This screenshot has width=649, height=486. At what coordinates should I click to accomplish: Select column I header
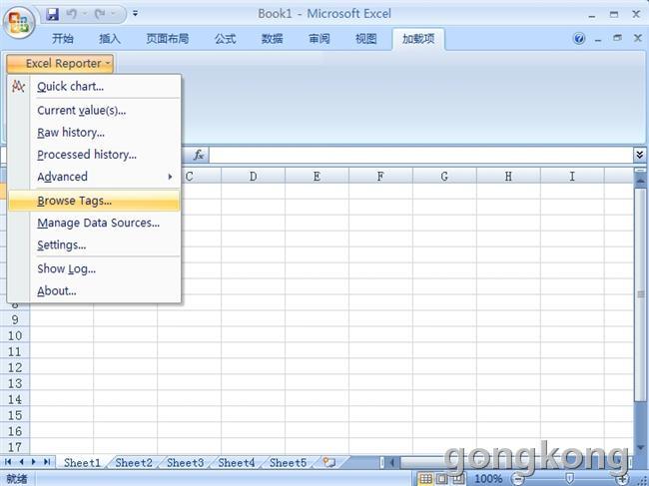click(572, 177)
